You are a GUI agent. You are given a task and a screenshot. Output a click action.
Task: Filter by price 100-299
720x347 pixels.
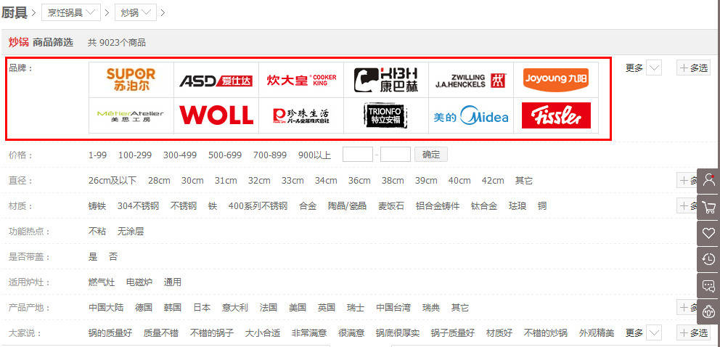pyautogui.click(x=135, y=155)
